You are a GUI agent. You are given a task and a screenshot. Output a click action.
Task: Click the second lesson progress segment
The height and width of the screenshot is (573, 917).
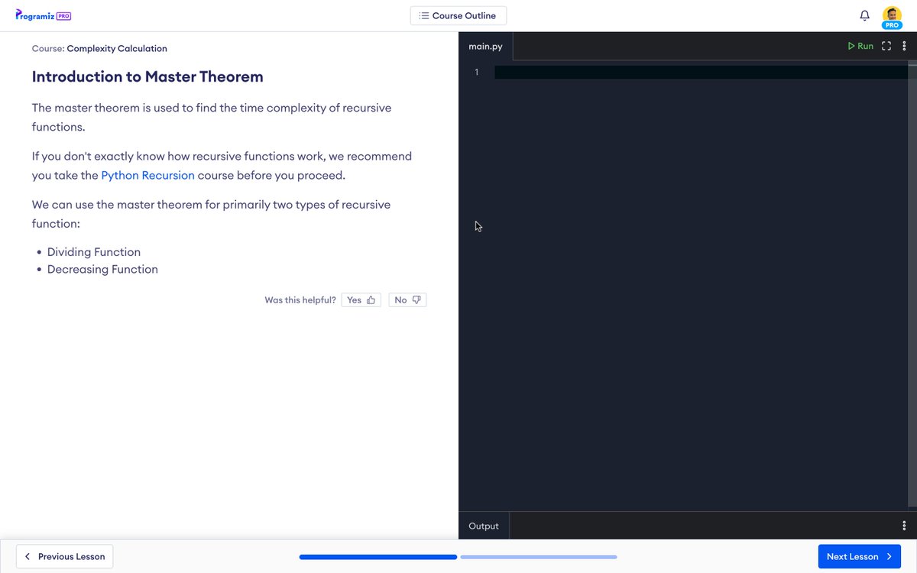[539, 557]
